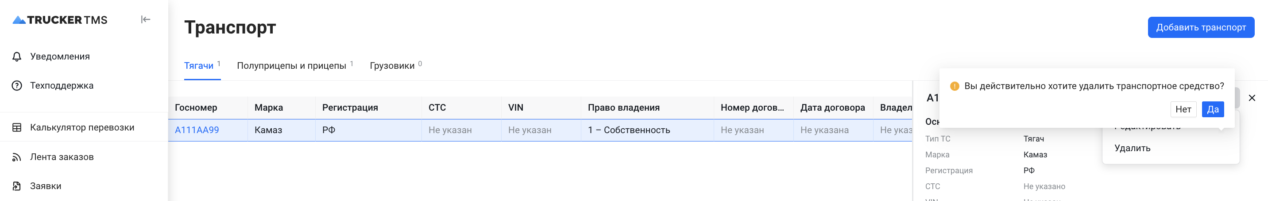This screenshot has width=1268, height=201.
Task: Click the Техподдержка question mark icon
Action: click(x=17, y=86)
